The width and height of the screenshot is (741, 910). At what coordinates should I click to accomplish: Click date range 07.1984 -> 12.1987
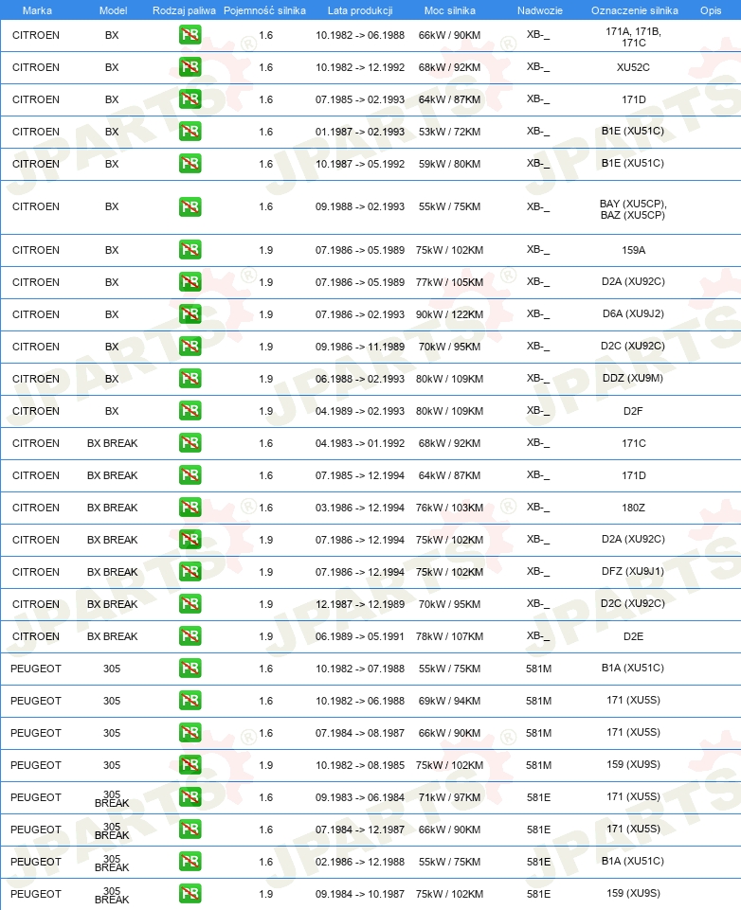tap(360, 830)
